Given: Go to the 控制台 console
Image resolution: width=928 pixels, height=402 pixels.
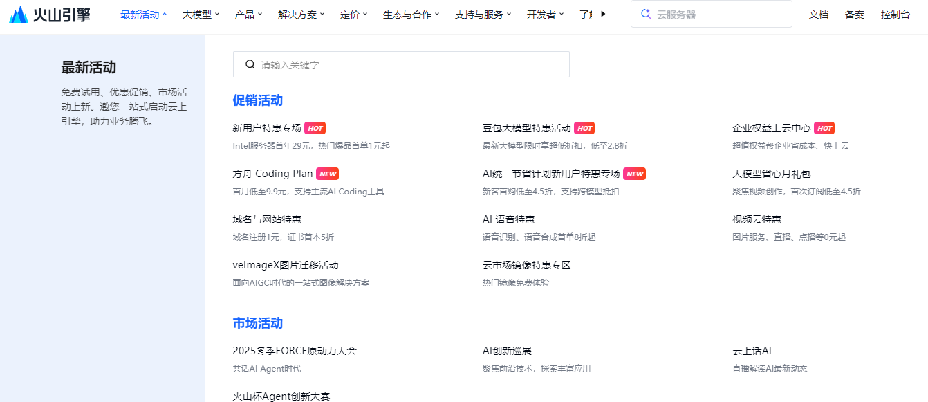Looking at the screenshot, I should 895,15.
